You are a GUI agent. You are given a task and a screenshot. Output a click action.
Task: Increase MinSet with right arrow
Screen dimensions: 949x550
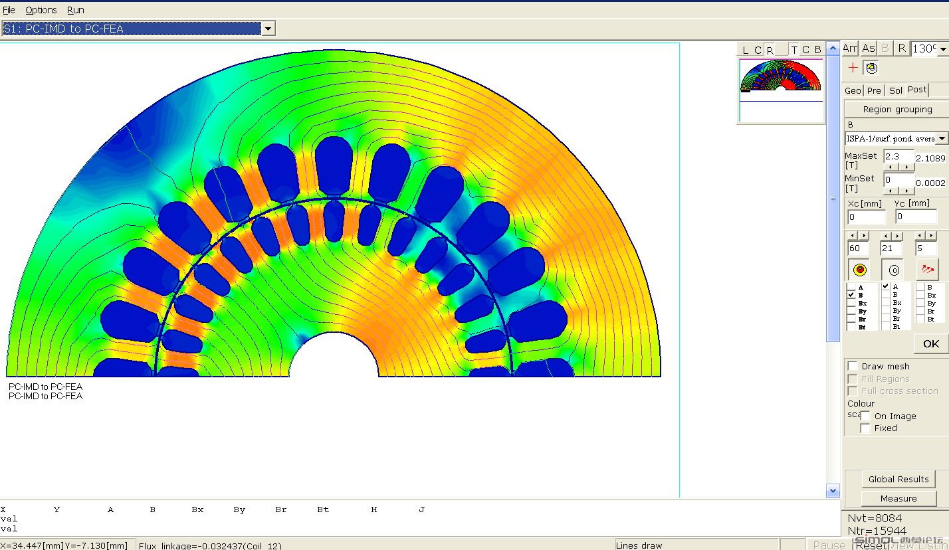906,190
